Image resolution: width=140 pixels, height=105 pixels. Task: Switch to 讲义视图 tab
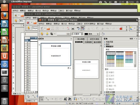point(81,39)
